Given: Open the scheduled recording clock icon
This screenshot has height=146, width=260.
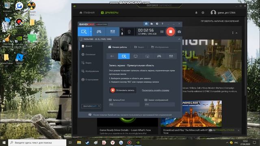Looking at the screenshot, I should 157,24.
